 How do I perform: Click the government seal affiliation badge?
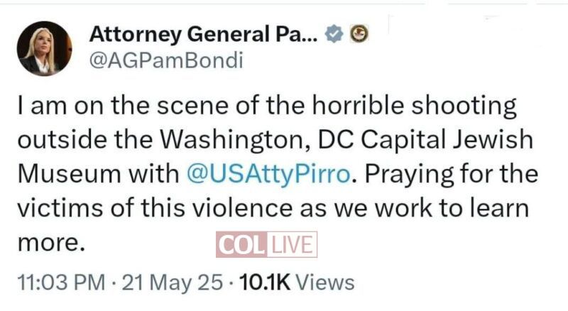click(x=359, y=33)
